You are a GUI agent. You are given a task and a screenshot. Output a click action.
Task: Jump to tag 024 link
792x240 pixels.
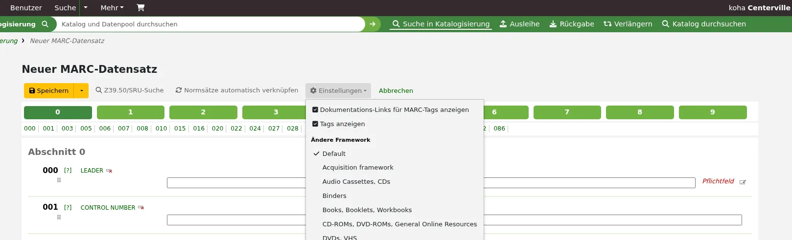[x=255, y=129]
